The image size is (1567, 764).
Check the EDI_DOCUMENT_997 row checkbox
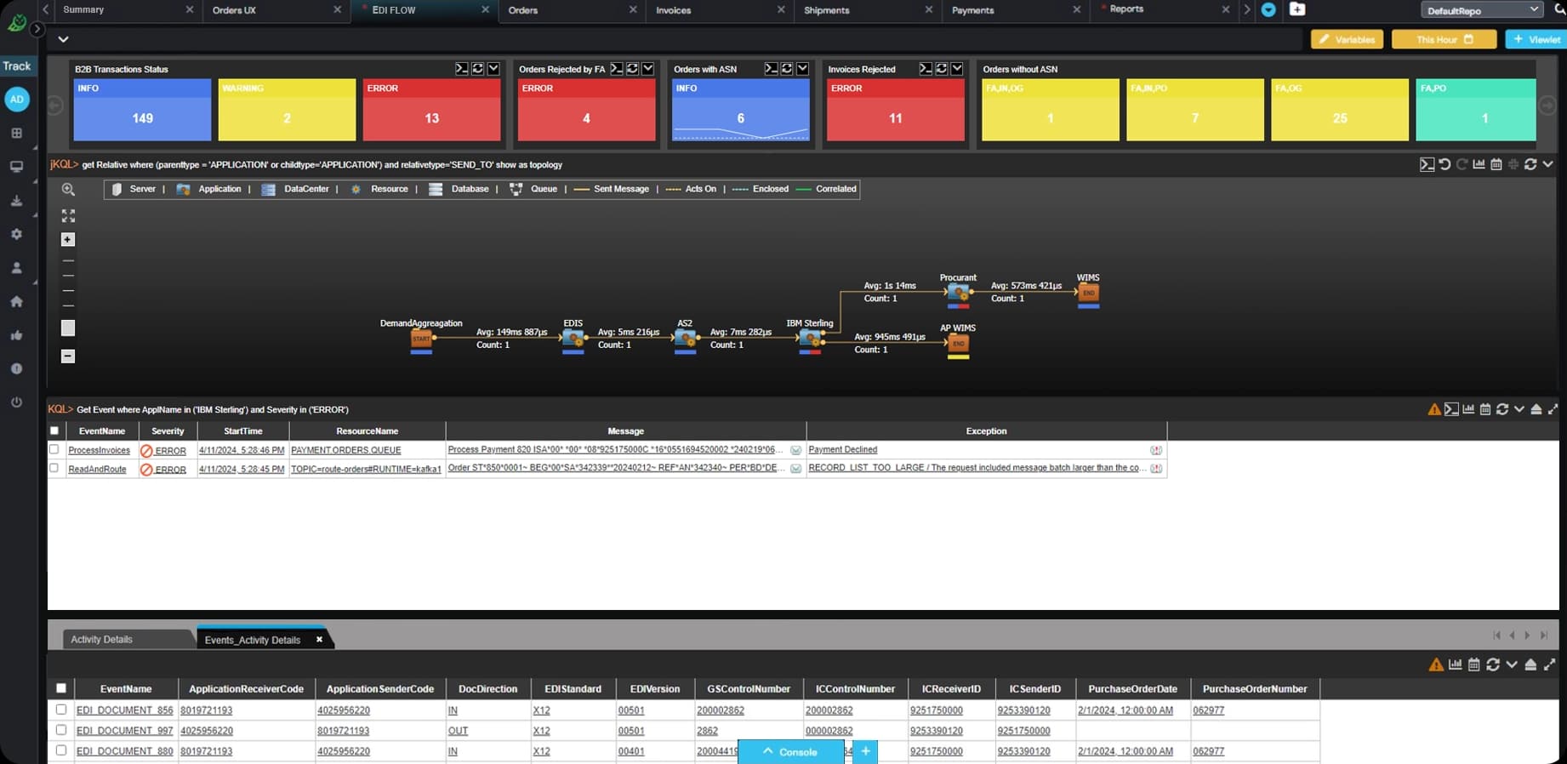click(60, 729)
